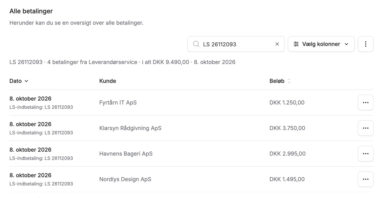Screen dimensions: 383x198
Task: Open actions menu for Klarsyn Rådgivning ApS
Action: point(365,128)
